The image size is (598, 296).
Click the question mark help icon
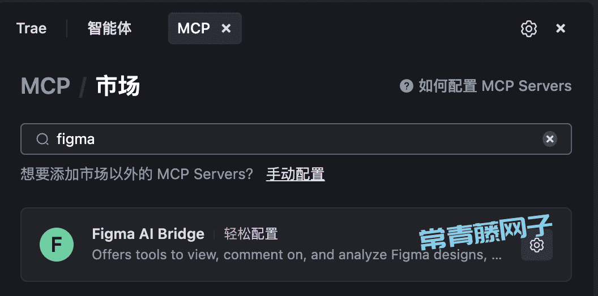click(406, 86)
